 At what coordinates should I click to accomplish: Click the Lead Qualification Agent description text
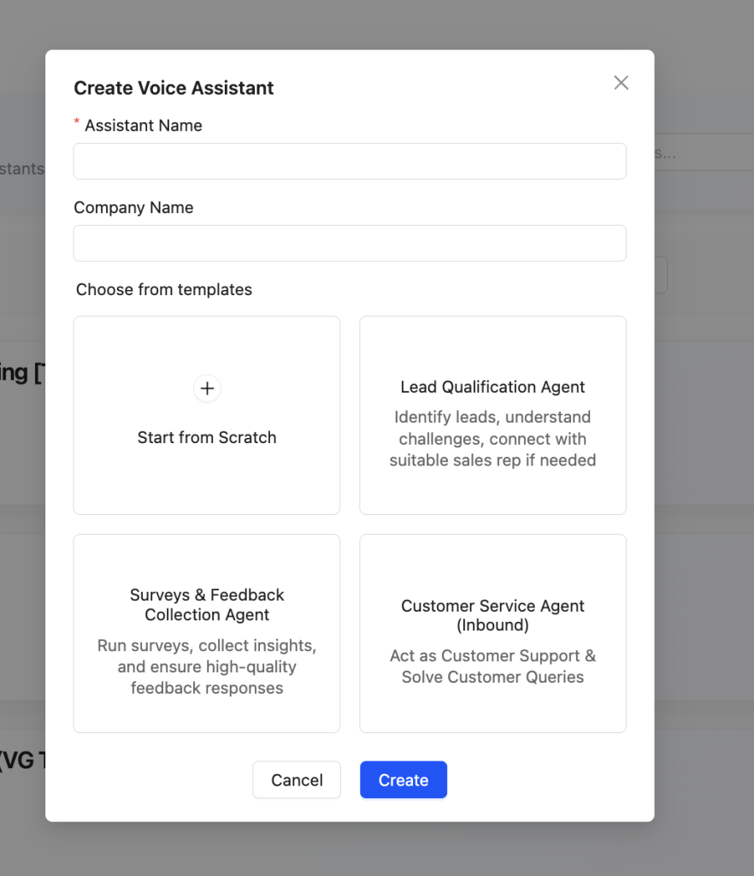pyautogui.click(x=492, y=439)
